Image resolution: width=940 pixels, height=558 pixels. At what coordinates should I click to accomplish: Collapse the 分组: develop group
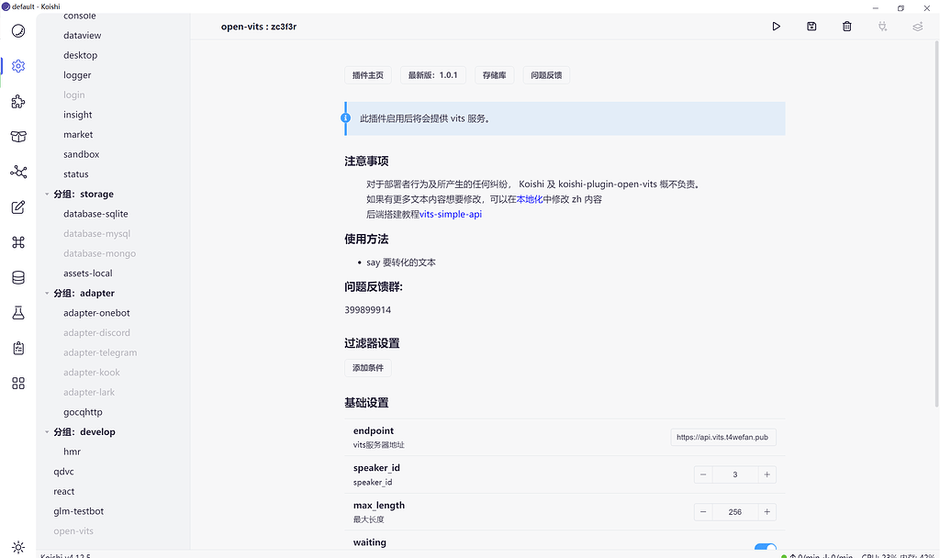(x=47, y=431)
